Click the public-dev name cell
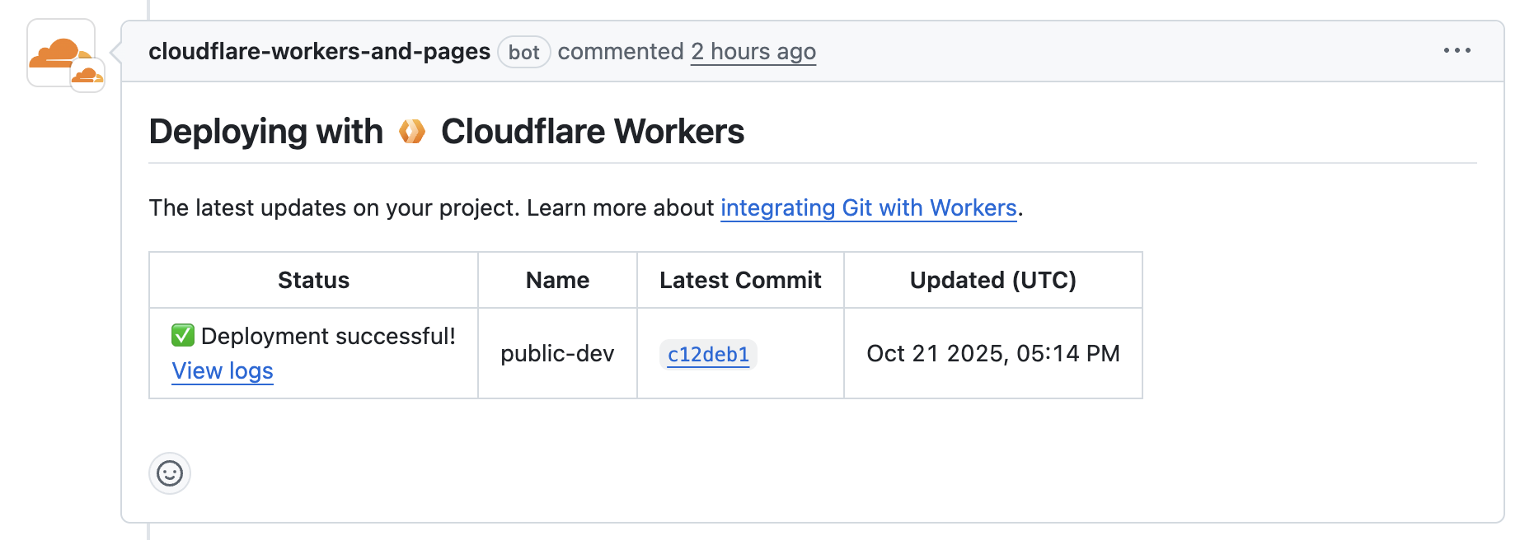The image size is (1520, 540). [557, 353]
